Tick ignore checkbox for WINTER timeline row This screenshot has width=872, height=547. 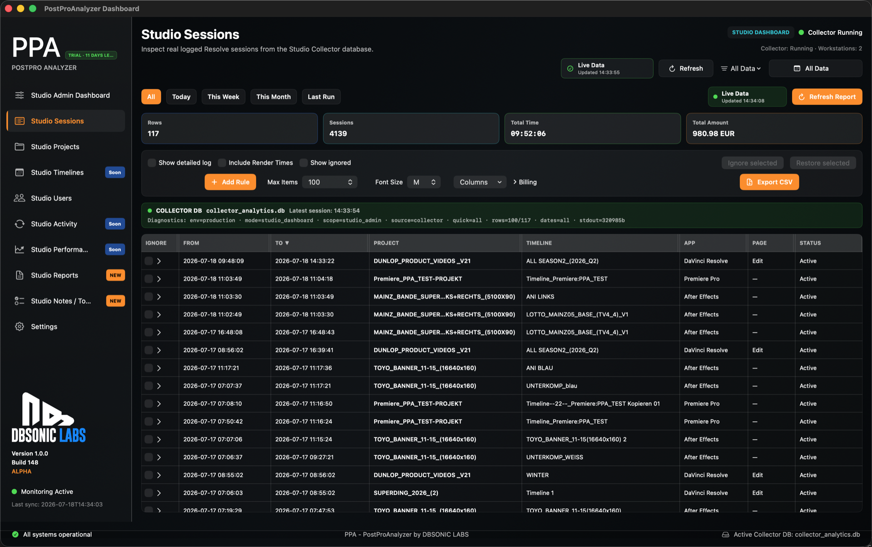(149, 475)
